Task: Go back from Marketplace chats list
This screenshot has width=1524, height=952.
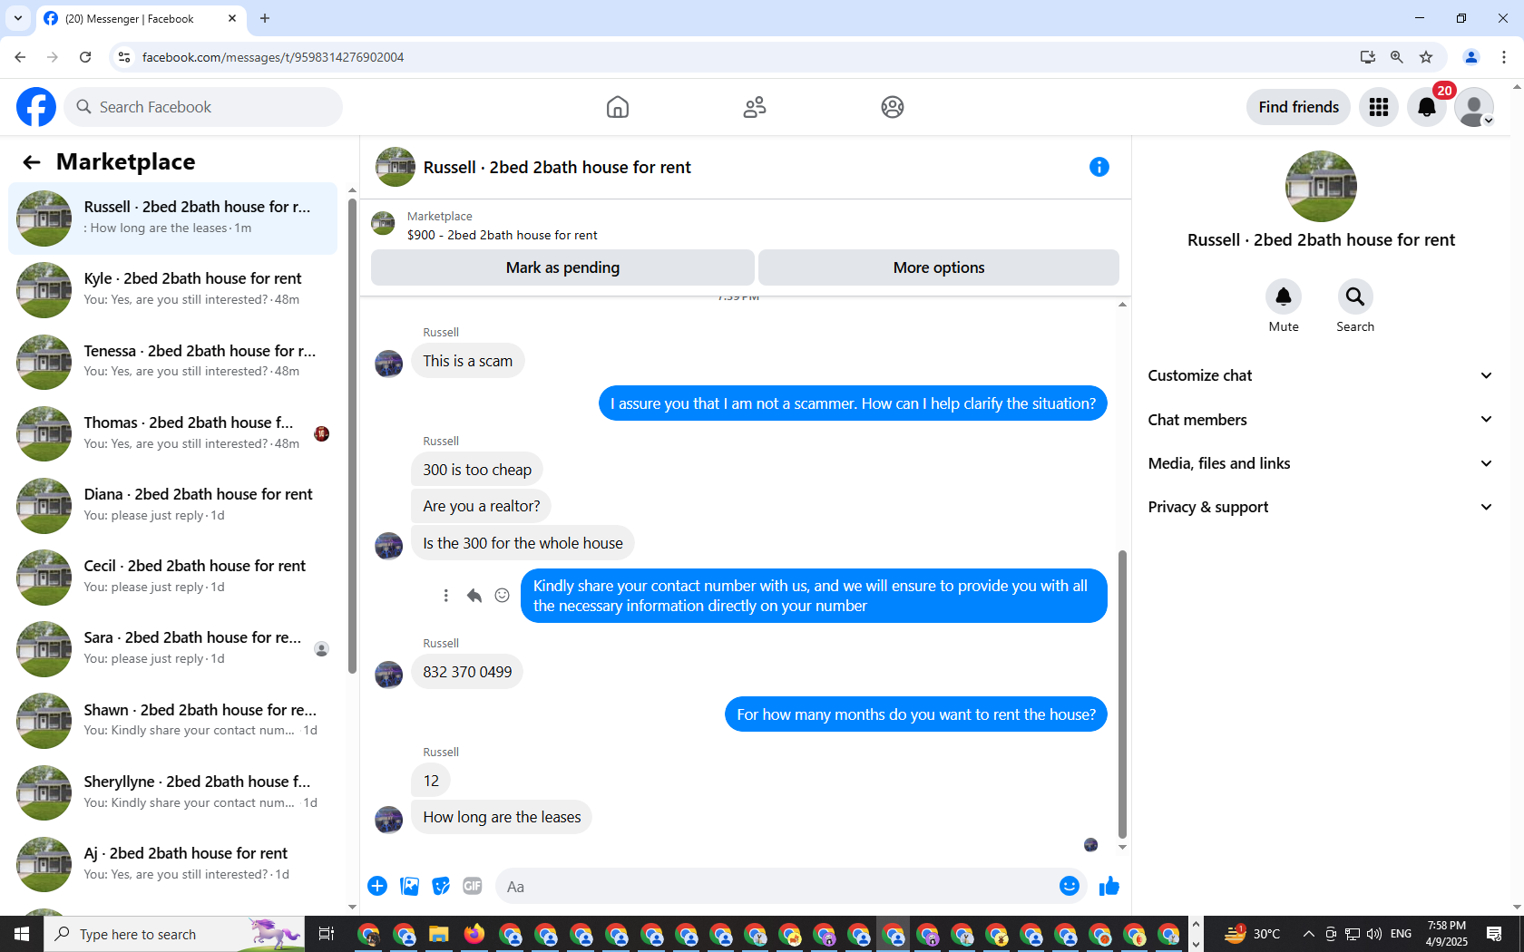Action: [32, 162]
